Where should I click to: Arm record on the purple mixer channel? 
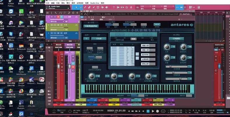(73, 67)
